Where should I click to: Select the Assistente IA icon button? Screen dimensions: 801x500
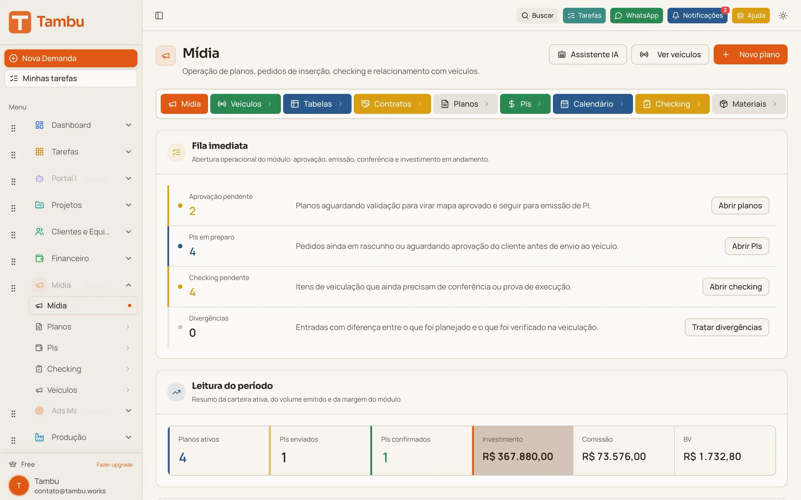[x=562, y=54]
